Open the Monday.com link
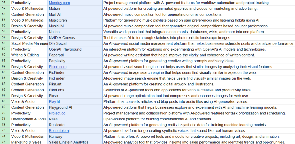The height and width of the screenshot is (144, 295). pos(59,3)
